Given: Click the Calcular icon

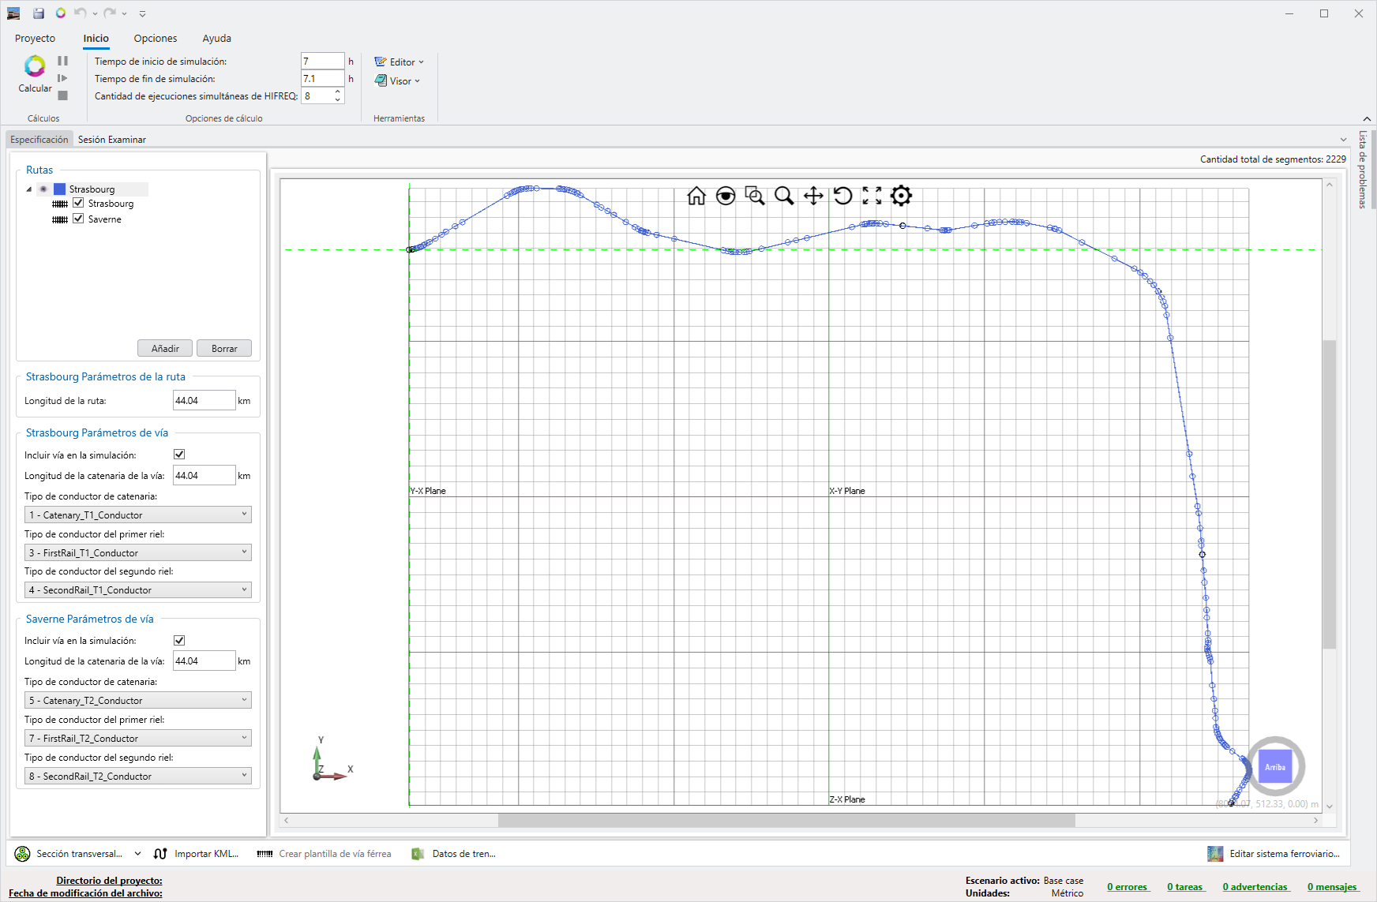Looking at the screenshot, I should (35, 67).
